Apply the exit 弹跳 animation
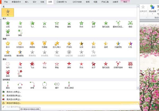 20,73
